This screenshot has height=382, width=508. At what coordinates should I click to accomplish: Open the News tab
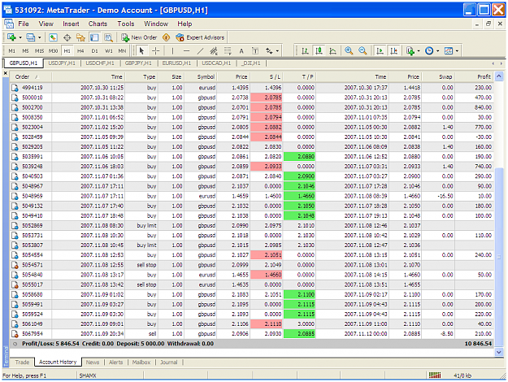[93, 362]
